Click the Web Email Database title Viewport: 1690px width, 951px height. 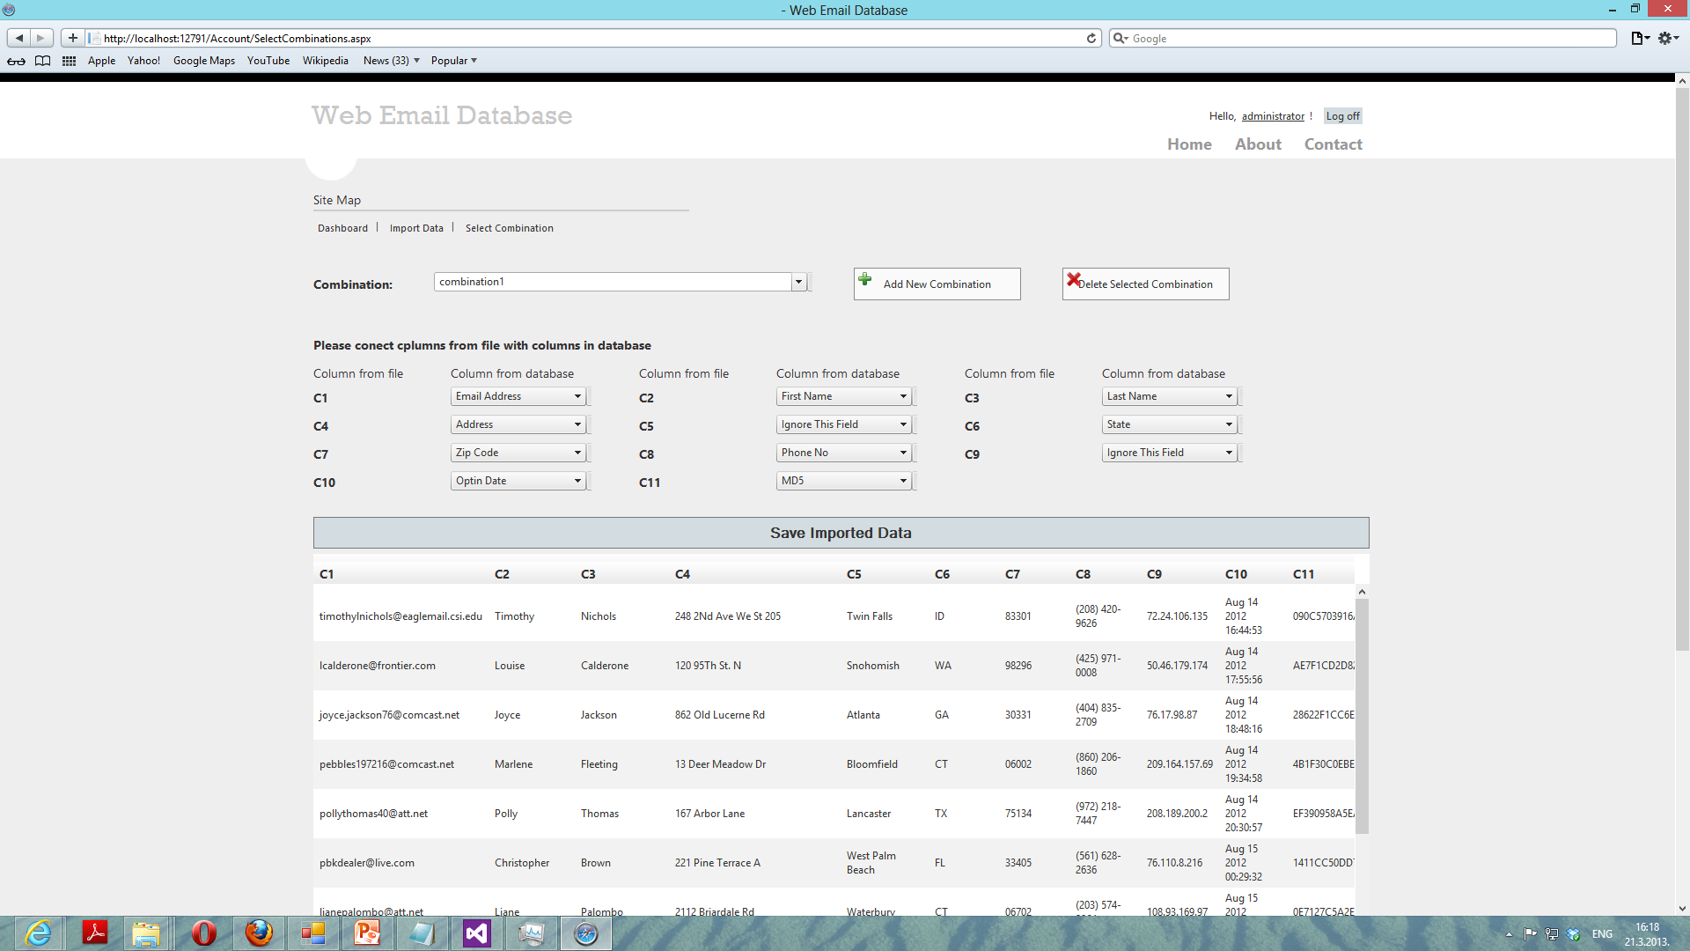[x=442, y=115]
